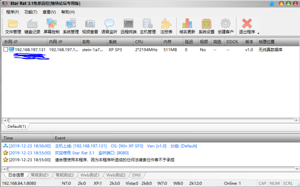
Task: Click the computer icon beside 192.168.197.131
Action: [x=11, y=50]
